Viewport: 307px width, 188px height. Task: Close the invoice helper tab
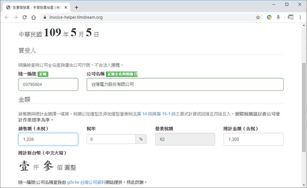66,7
